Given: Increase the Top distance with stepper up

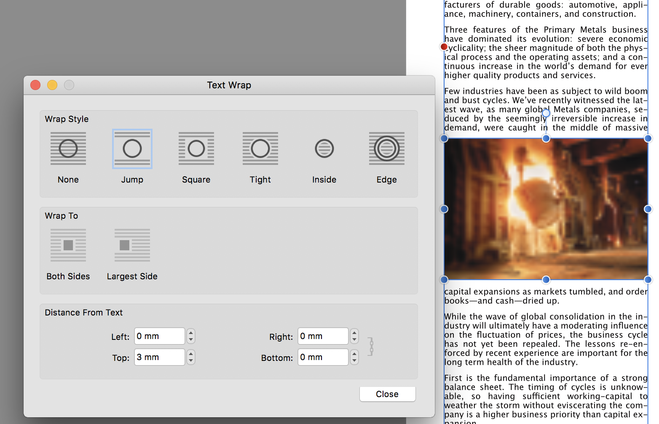Looking at the screenshot, I should click(191, 353).
